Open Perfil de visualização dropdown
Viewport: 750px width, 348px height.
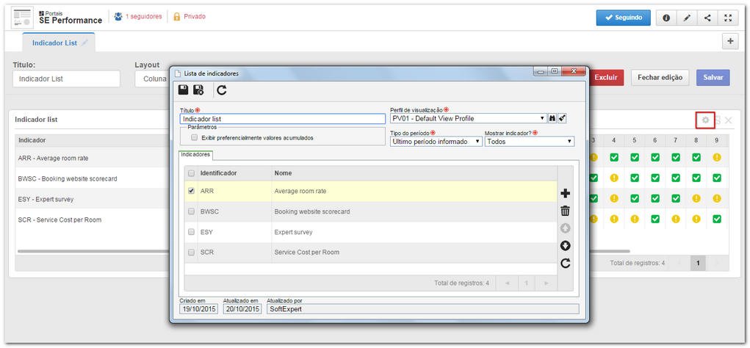pyautogui.click(x=468, y=118)
